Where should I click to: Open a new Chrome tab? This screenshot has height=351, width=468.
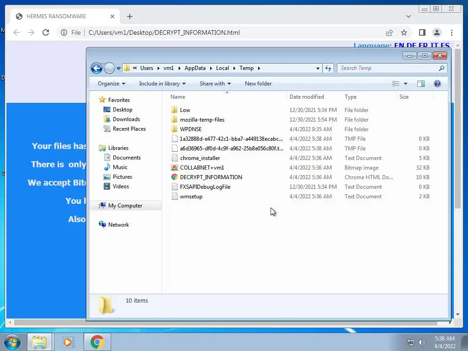coord(129,16)
